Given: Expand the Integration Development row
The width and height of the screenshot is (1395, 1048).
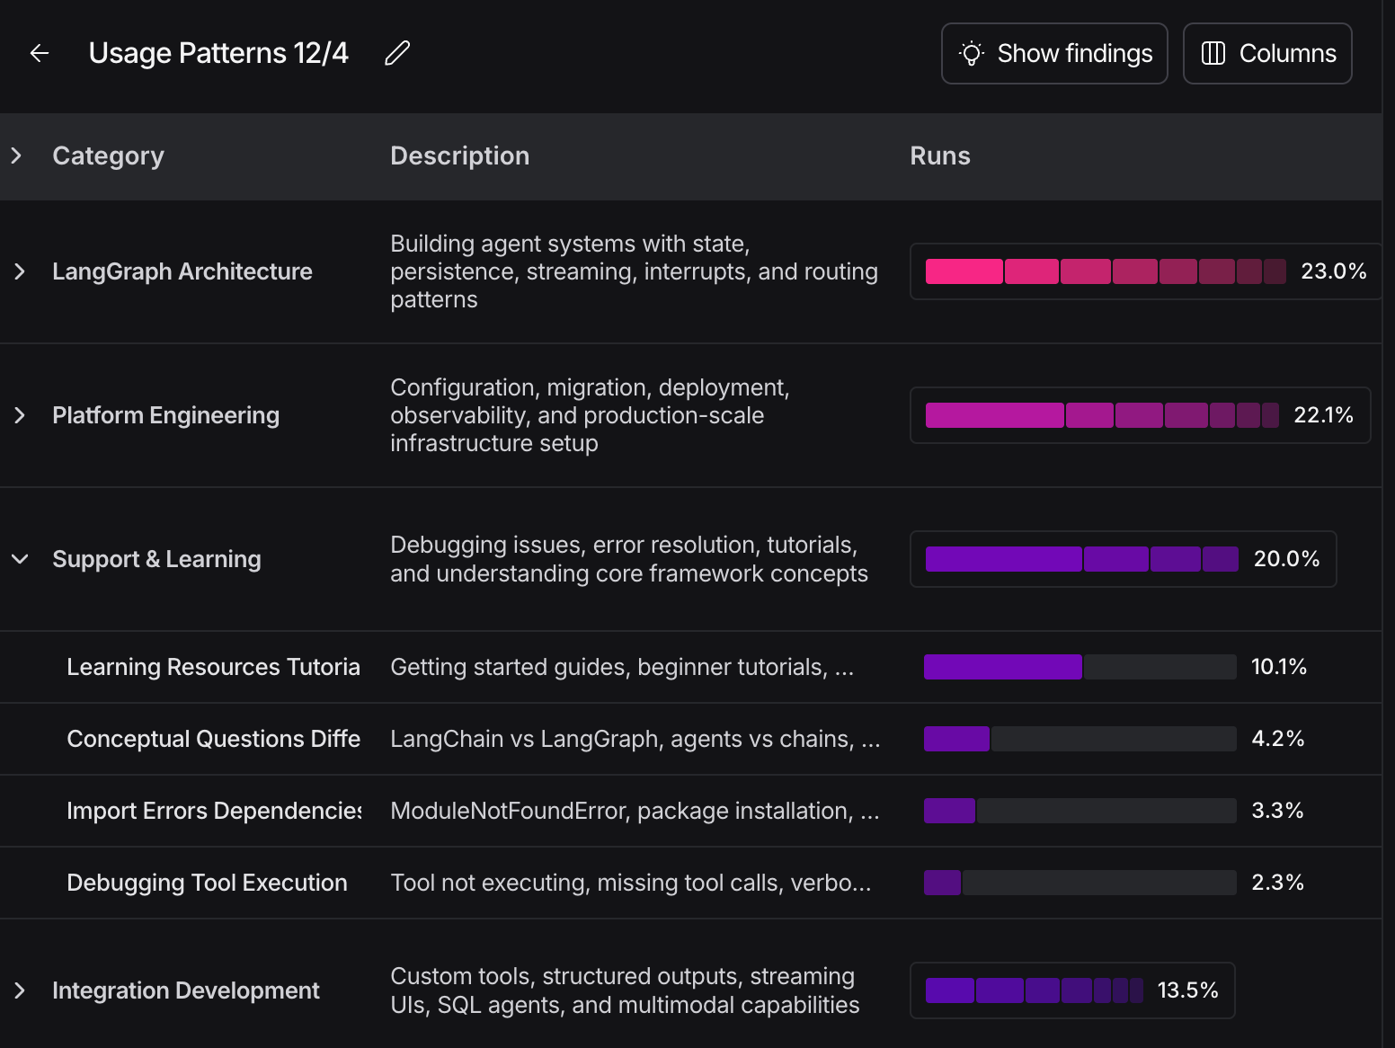Looking at the screenshot, I should [x=20, y=990].
